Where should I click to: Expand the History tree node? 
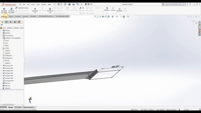pyautogui.click(x=1, y=30)
